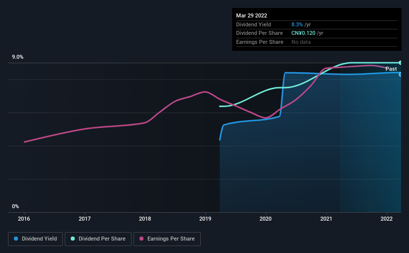The image size is (409, 253).
Task: Select the 2018 x-axis label
Action: 145,219
